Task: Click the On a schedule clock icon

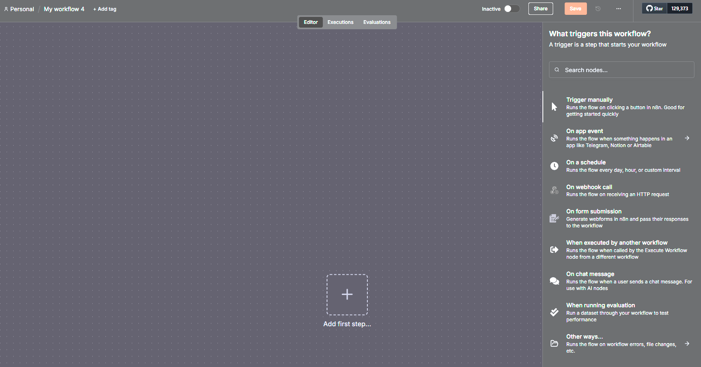Action: tap(554, 166)
